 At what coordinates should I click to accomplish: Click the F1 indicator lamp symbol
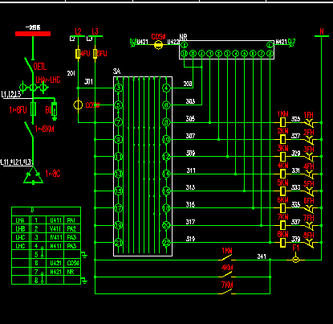click(x=295, y=260)
